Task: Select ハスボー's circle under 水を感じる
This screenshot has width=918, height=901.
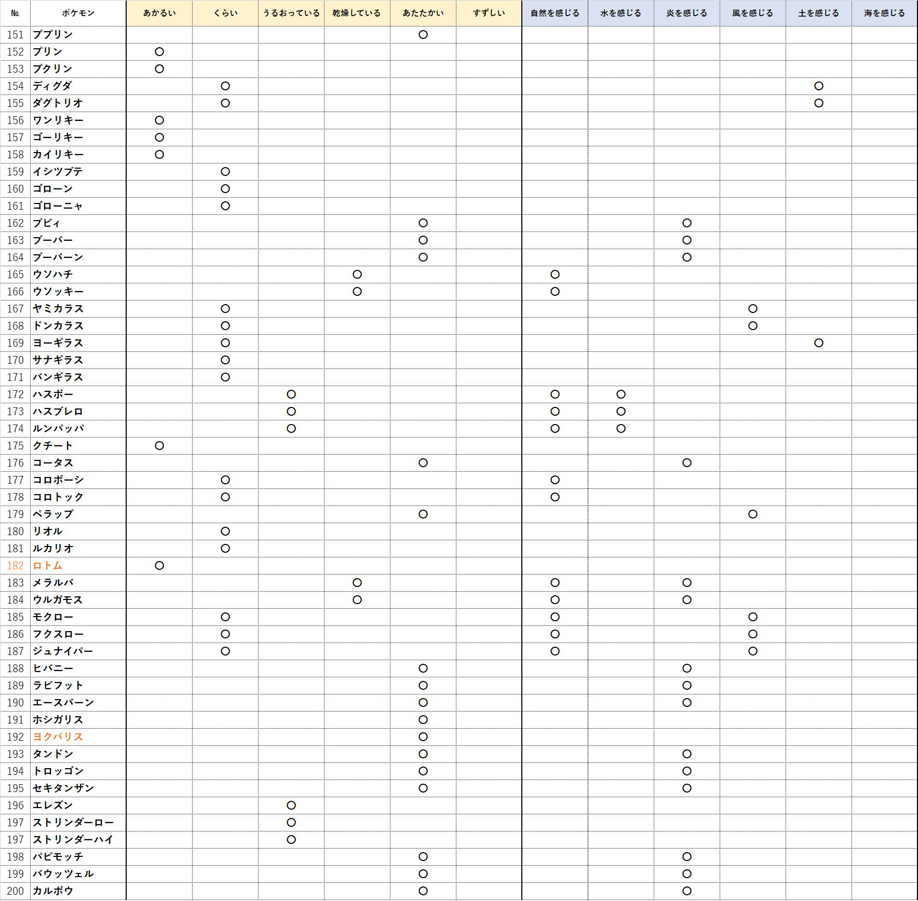Action: pos(621,394)
